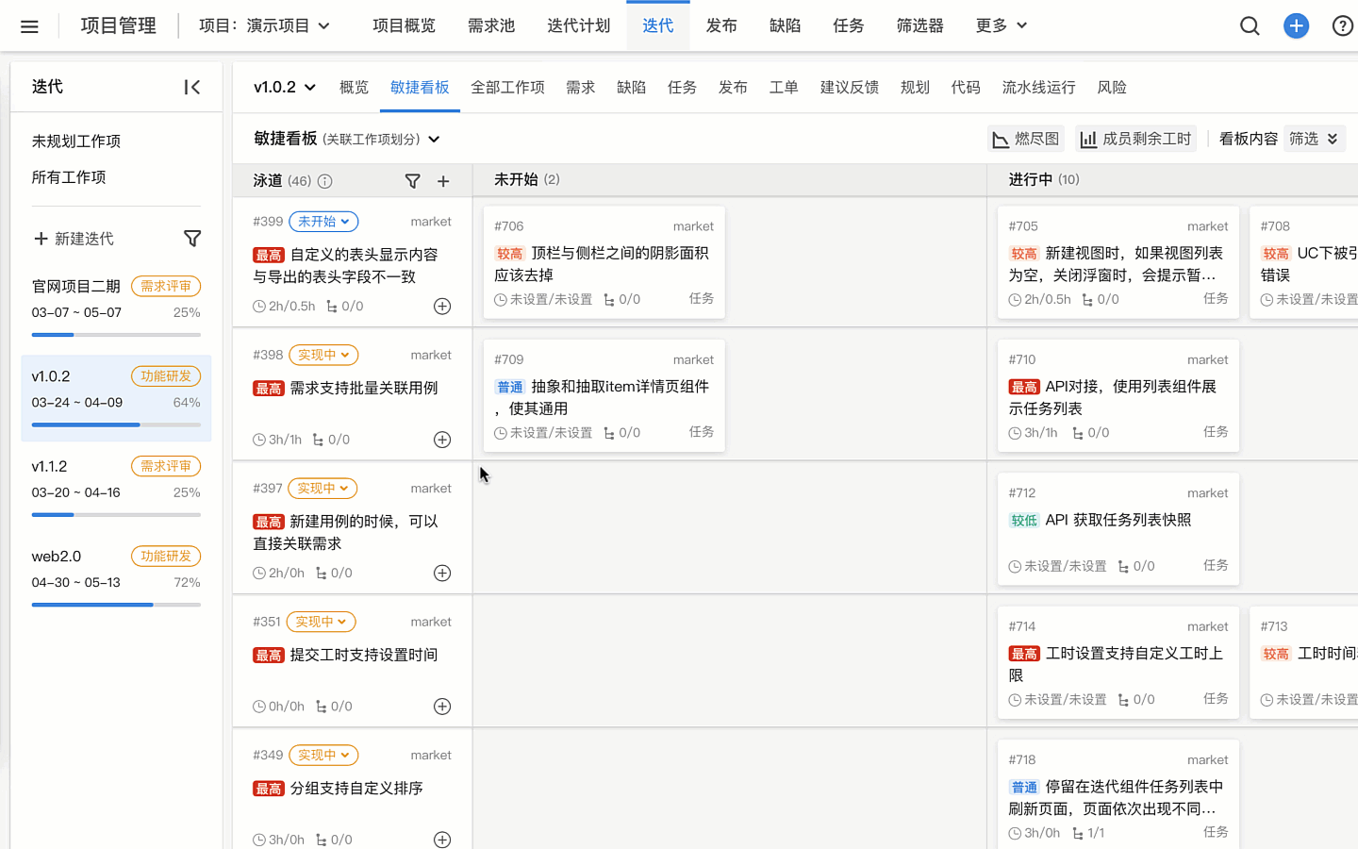The width and height of the screenshot is (1358, 849).
Task: Click the subtask branch icon on card #709
Action: 609,433
